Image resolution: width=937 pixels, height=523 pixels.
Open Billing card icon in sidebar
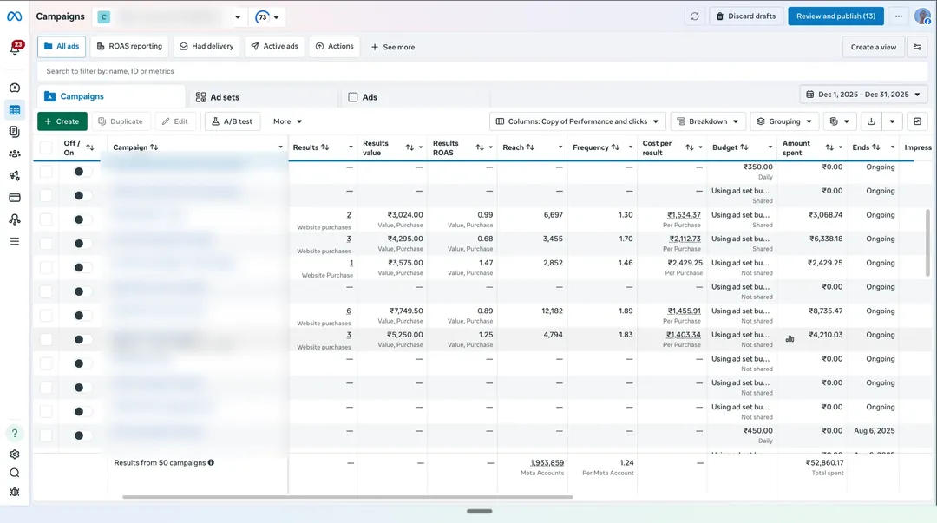pyautogui.click(x=15, y=198)
